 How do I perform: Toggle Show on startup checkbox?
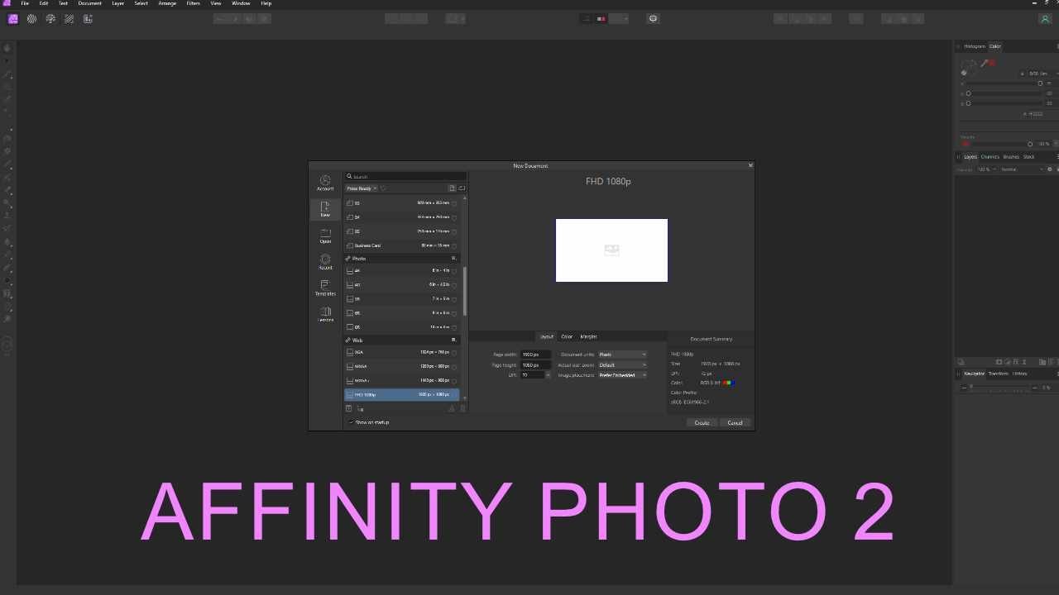pyautogui.click(x=351, y=422)
